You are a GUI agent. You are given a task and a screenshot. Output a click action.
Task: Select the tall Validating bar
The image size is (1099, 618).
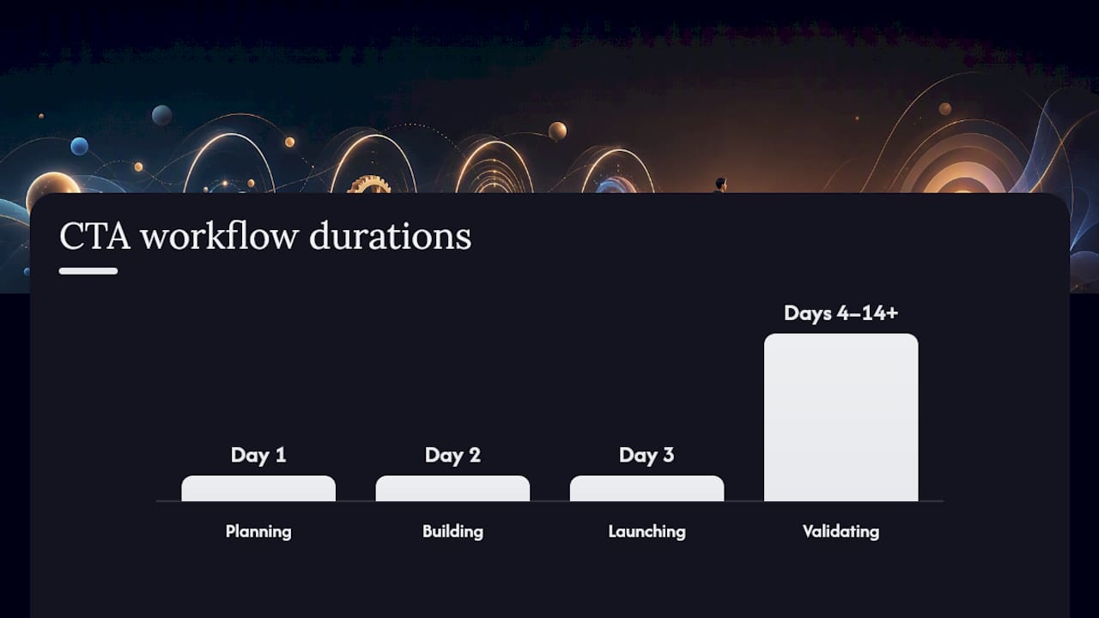[841, 417]
